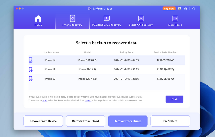Click the Social APP Recovery icon
This screenshot has height=137, width=215.
[141, 18]
